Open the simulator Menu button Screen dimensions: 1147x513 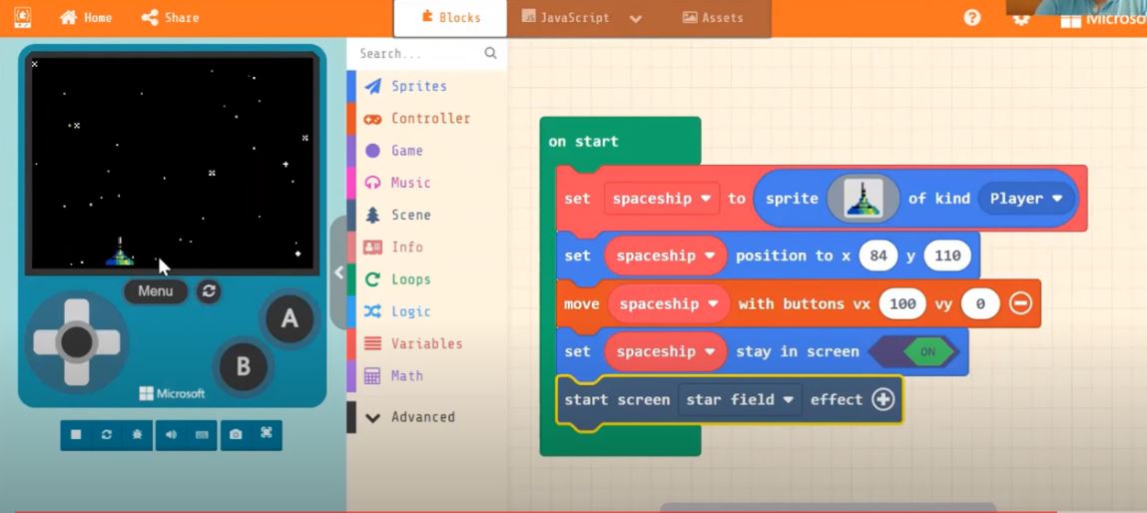pos(155,291)
